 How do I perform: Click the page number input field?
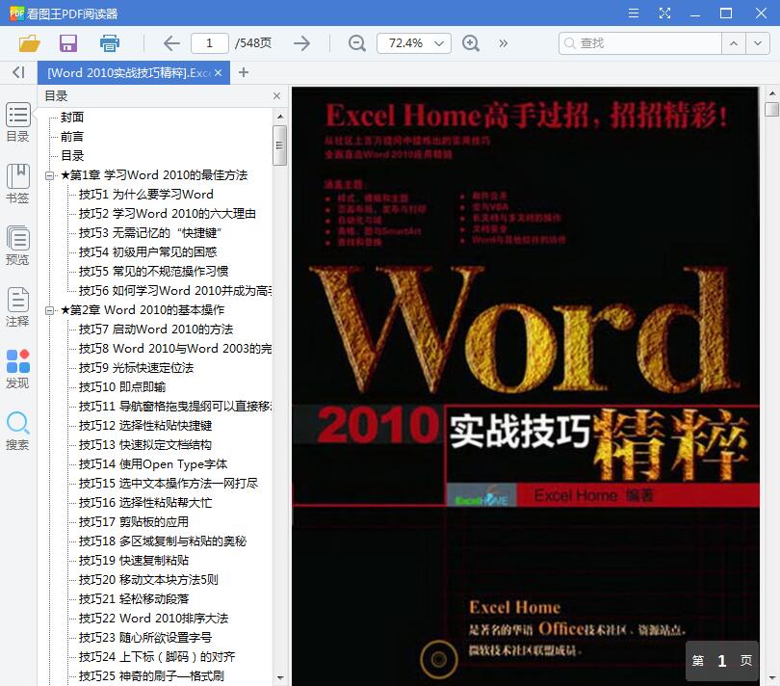pyautogui.click(x=209, y=43)
